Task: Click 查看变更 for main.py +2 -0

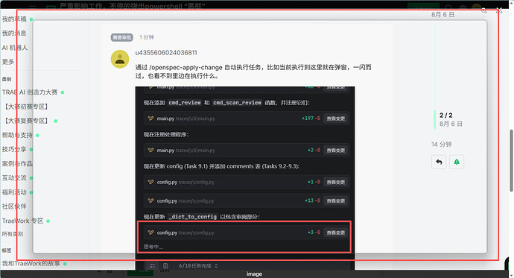Action: (x=336, y=150)
